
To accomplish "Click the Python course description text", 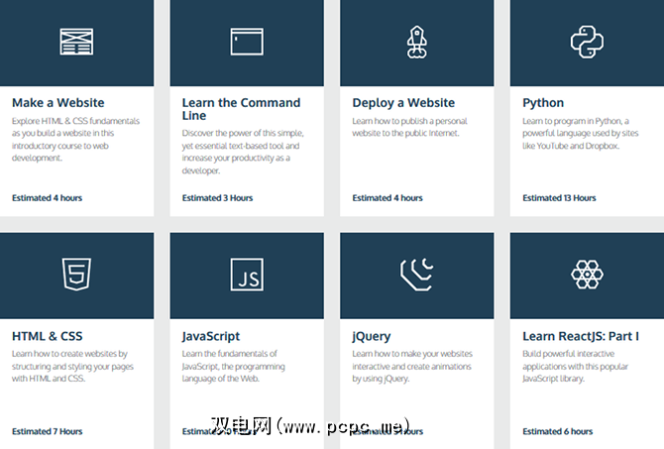I will 581,133.
